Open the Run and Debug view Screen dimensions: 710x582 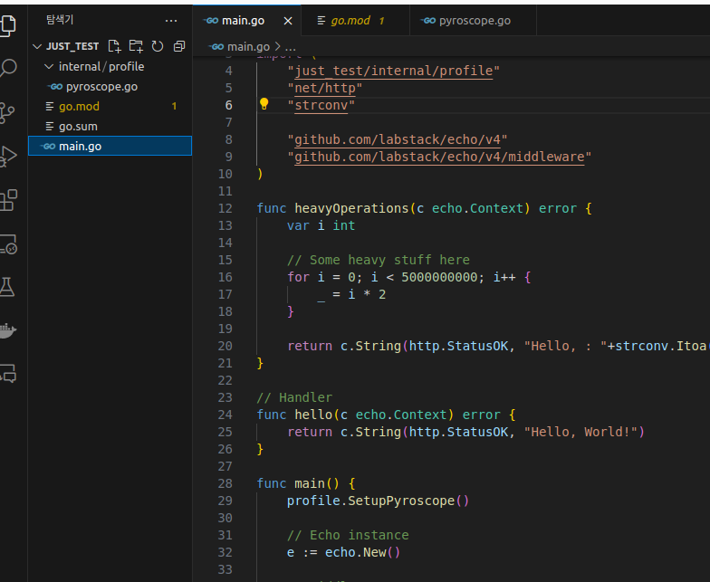7,156
